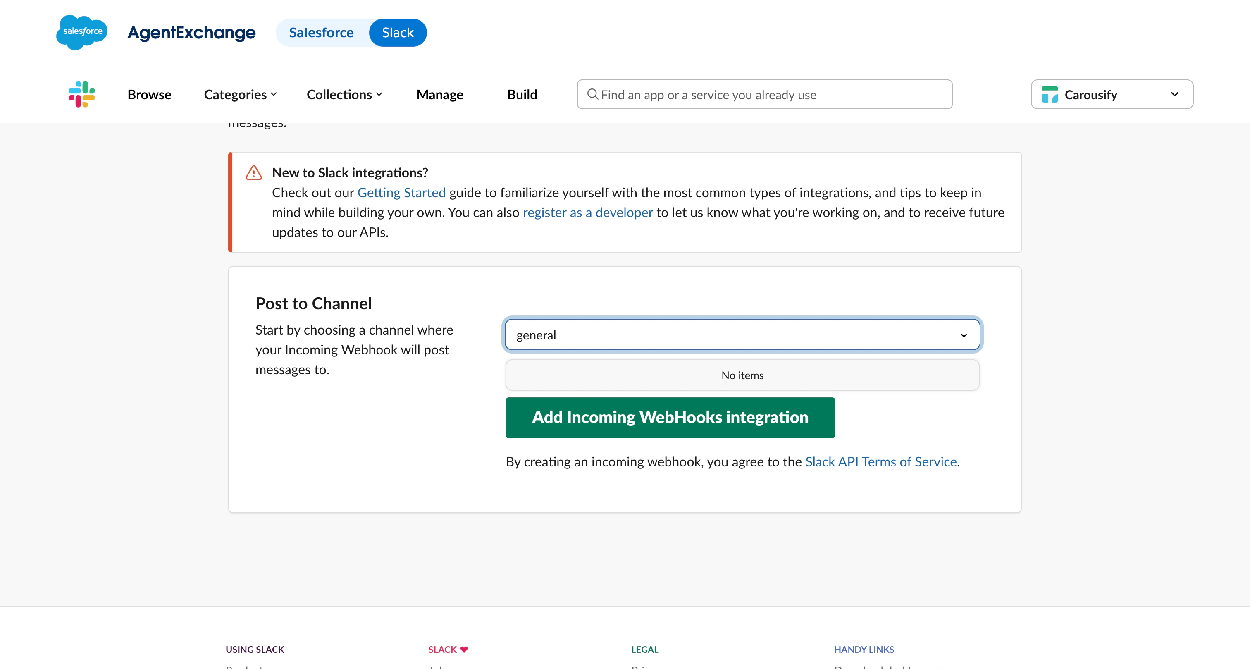This screenshot has width=1250, height=669.
Task: Click the AgentExchange title
Action: (191, 33)
